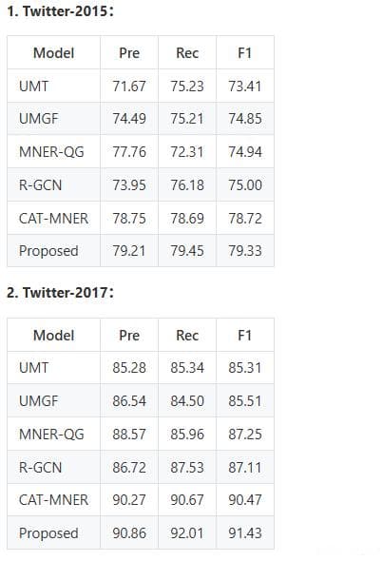Image resolution: width=383 pixels, height=561 pixels.
Task: Click the R-GCN F1 value 75.00
Action: (x=245, y=185)
